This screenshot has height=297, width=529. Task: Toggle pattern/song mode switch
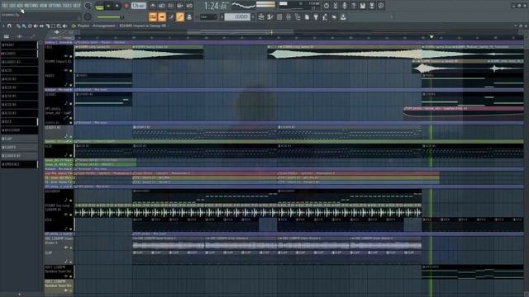click(x=99, y=7)
